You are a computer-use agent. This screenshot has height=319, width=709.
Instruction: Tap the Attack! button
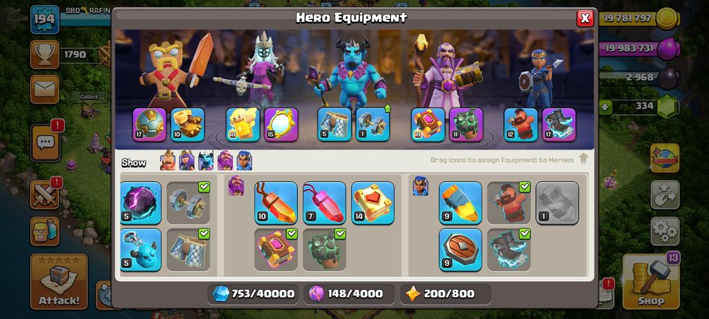tap(59, 282)
